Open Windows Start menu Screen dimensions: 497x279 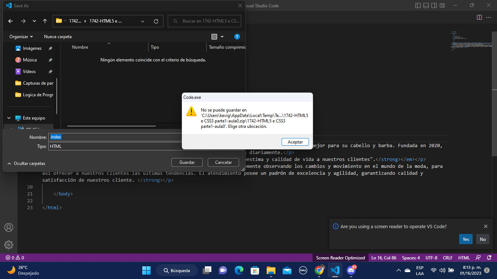(146, 270)
